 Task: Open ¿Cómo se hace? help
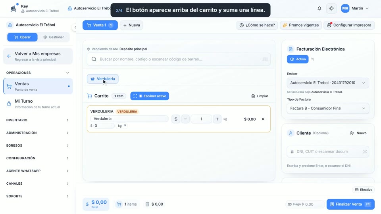click(257, 25)
